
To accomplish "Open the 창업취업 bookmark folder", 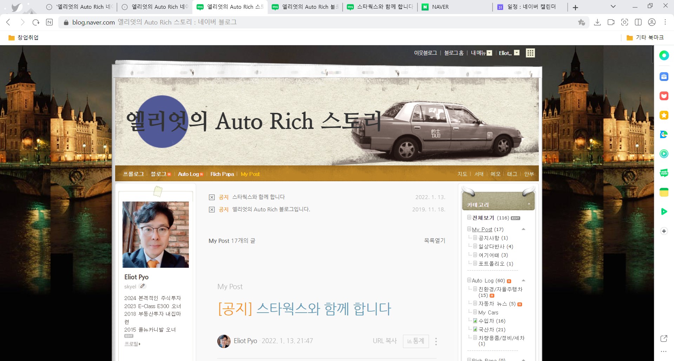I will [24, 38].
